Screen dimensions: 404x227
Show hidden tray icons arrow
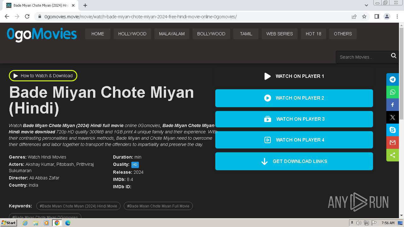coord(352,223)
